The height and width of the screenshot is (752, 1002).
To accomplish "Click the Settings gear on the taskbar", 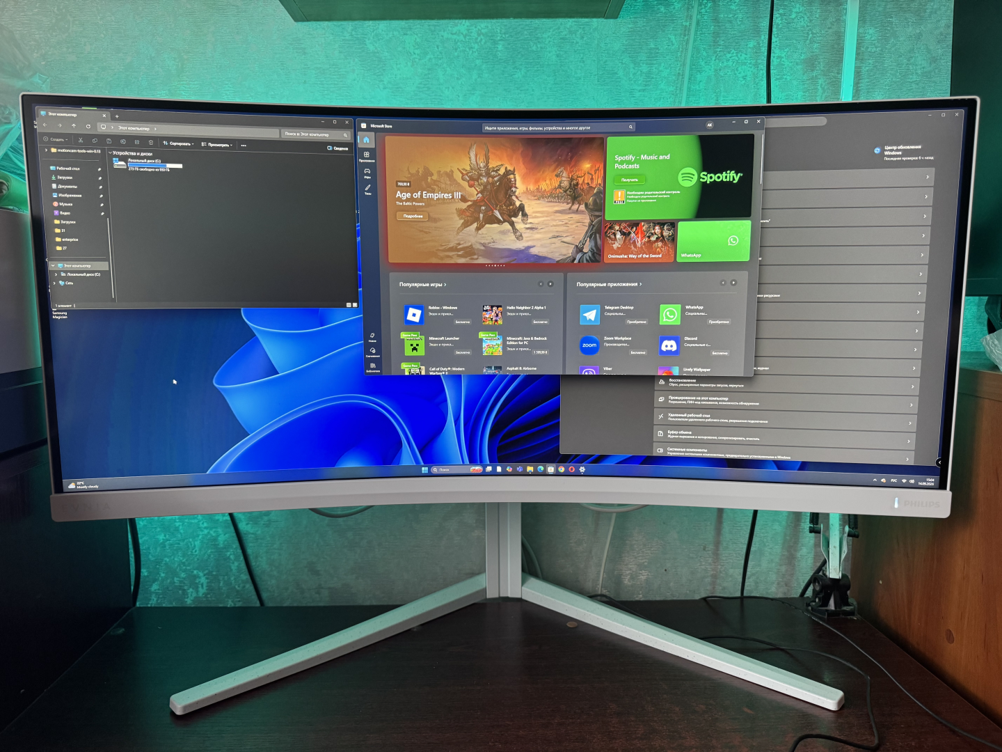I will [x=582, y=469].
